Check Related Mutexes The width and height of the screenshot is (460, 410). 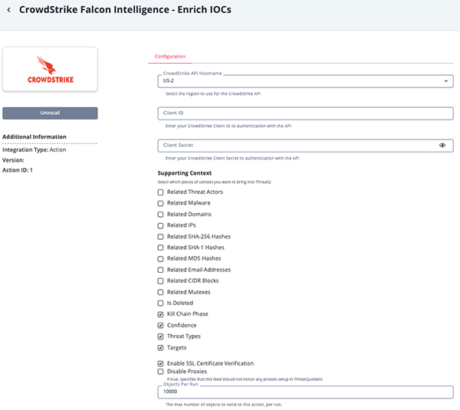coord(160,292)
